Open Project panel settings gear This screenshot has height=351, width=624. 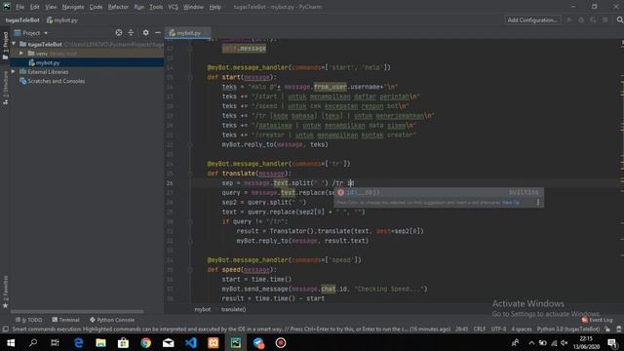pos(145,33)
